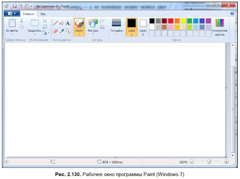Select the Fill with color bucket tool
240x179 pixels.
(61, 23)
